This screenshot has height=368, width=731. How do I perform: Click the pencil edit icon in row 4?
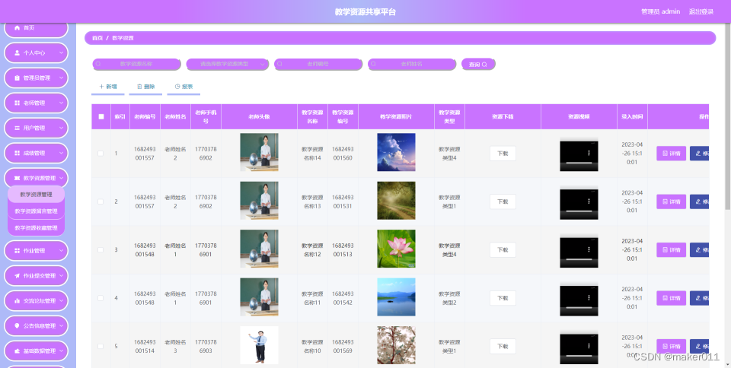698,298
